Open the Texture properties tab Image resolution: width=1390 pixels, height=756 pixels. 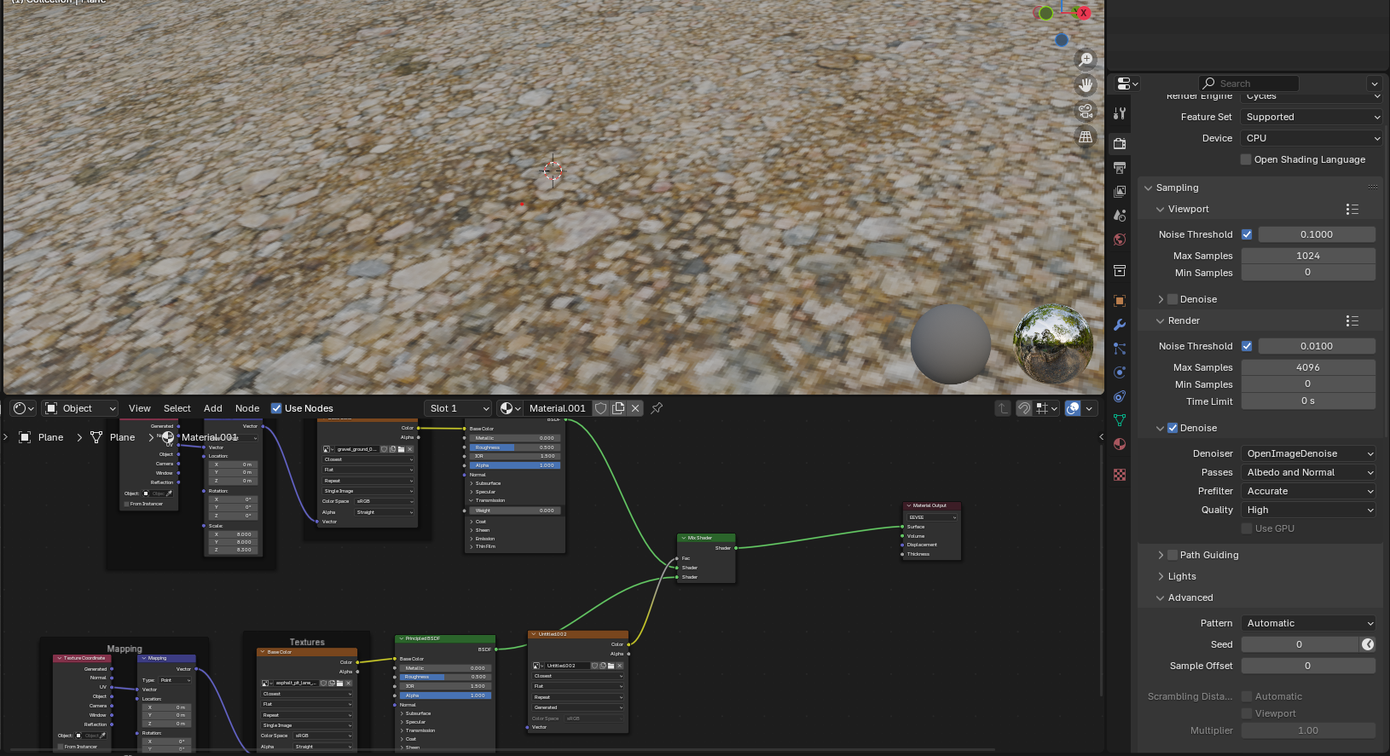(x=1120, y=475)
